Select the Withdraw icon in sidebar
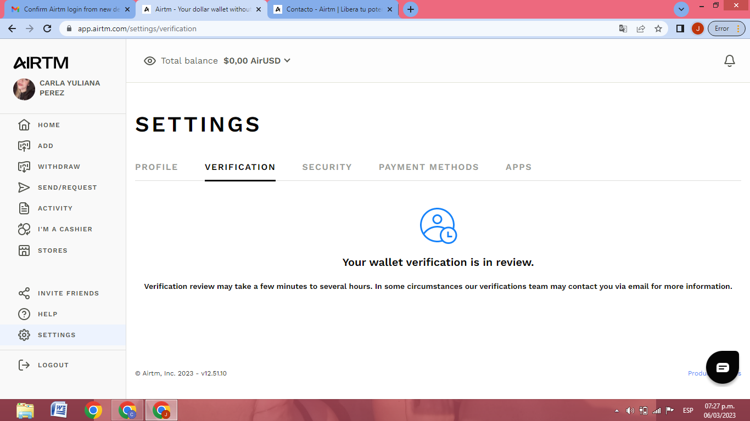The height and width of the screenshot is (421, 750). 24,167
